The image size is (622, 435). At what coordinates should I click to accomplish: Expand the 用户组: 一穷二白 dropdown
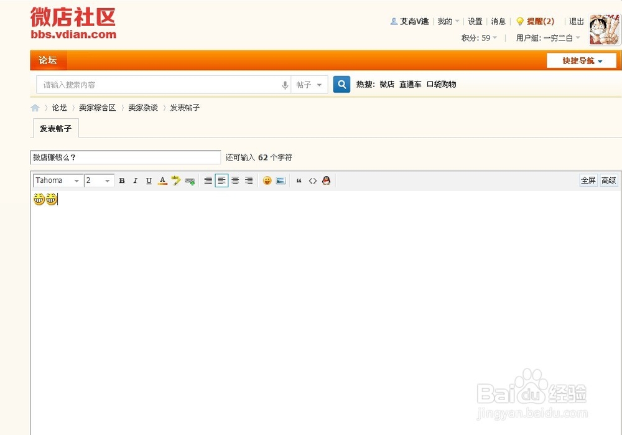point(548,38)
